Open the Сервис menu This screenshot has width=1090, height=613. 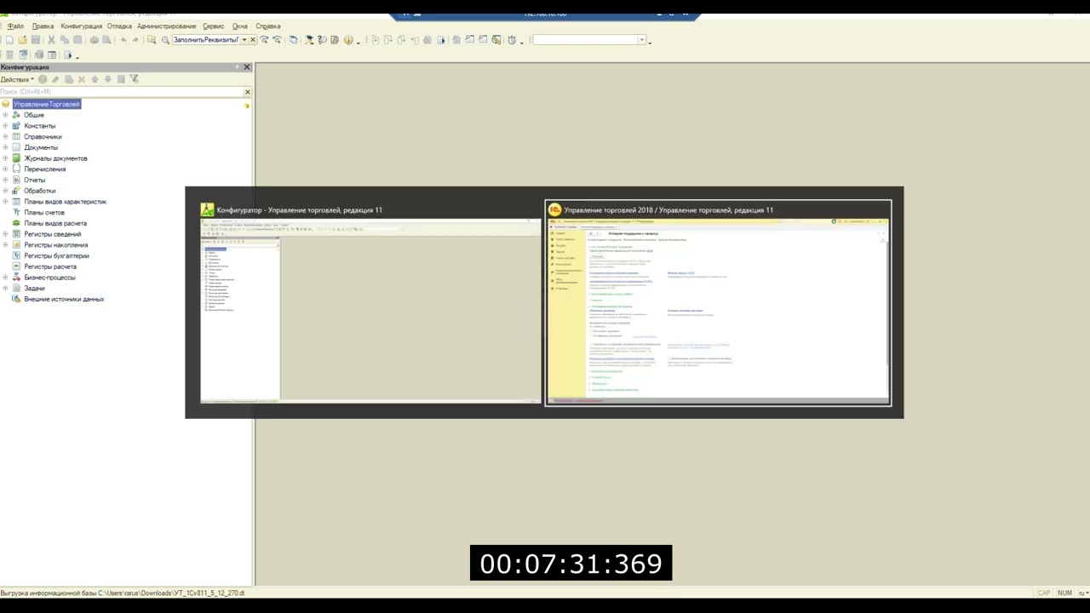[213, 26]
